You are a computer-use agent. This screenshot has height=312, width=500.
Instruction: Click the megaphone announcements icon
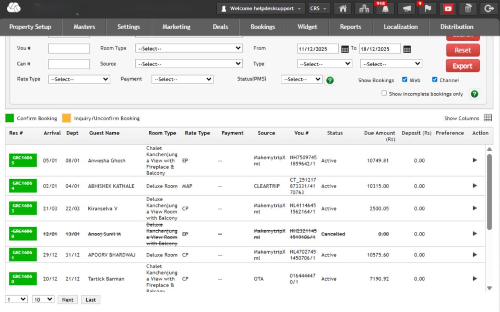click(406, 9)
